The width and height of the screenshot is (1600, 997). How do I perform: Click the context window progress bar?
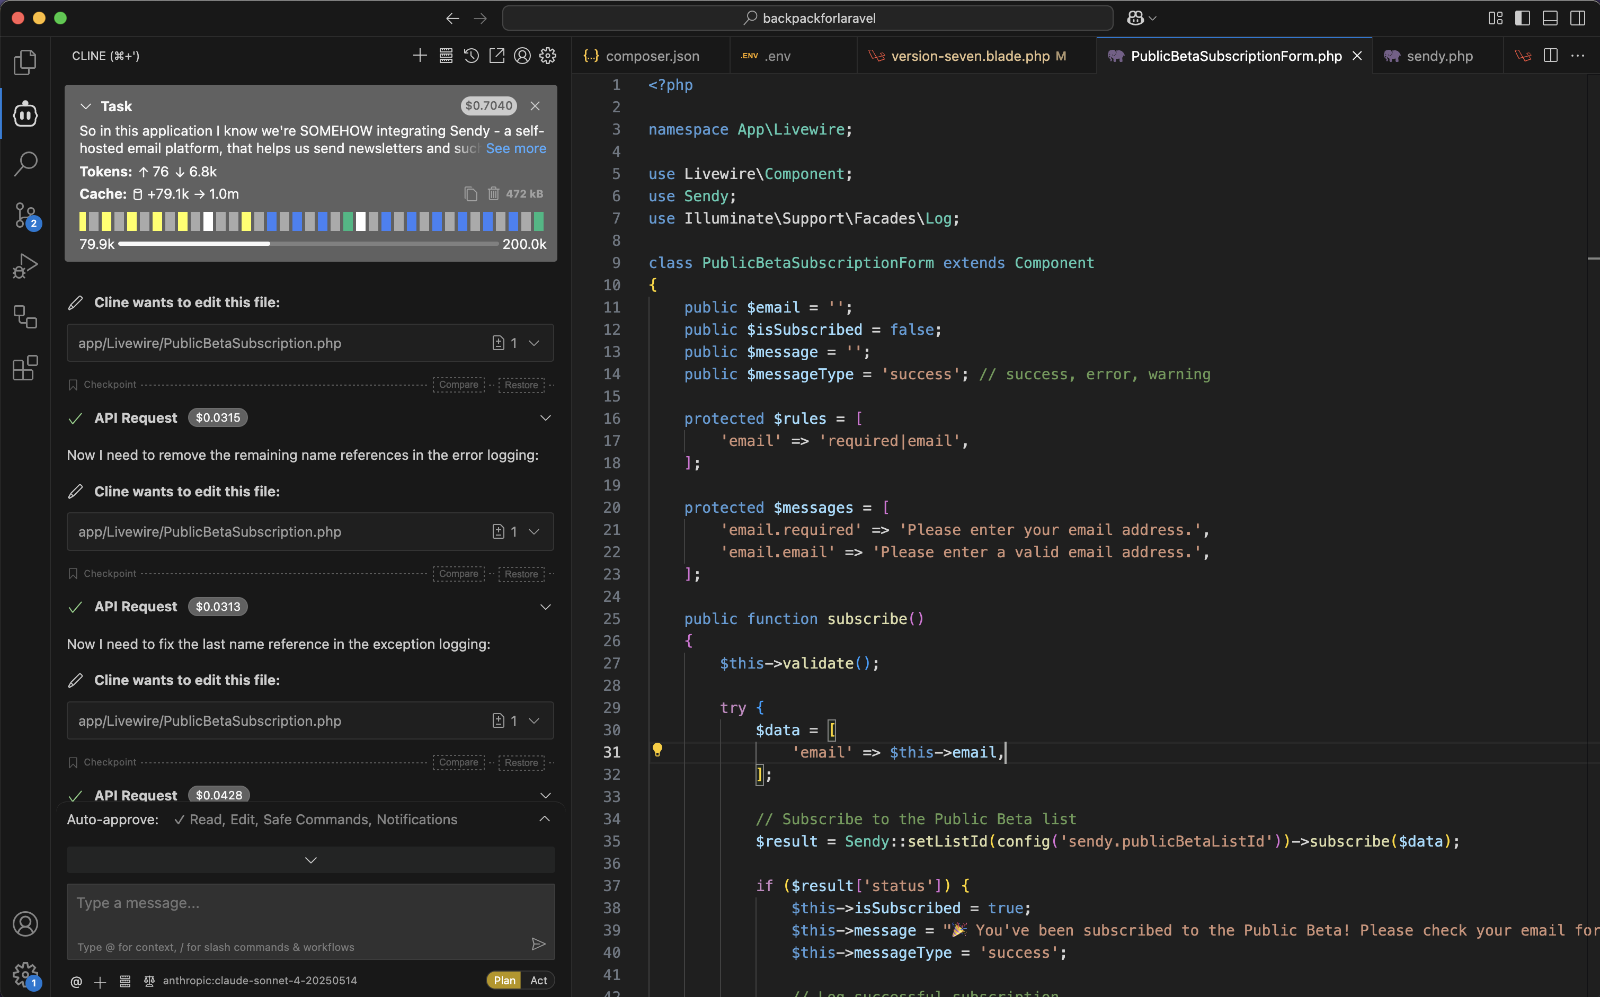308,244
